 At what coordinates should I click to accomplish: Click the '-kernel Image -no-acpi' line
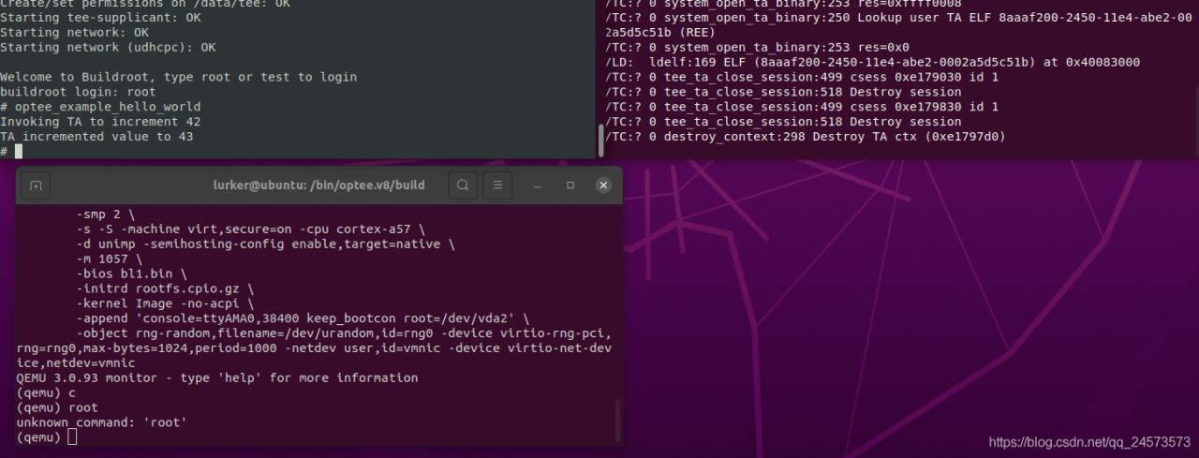166,303
